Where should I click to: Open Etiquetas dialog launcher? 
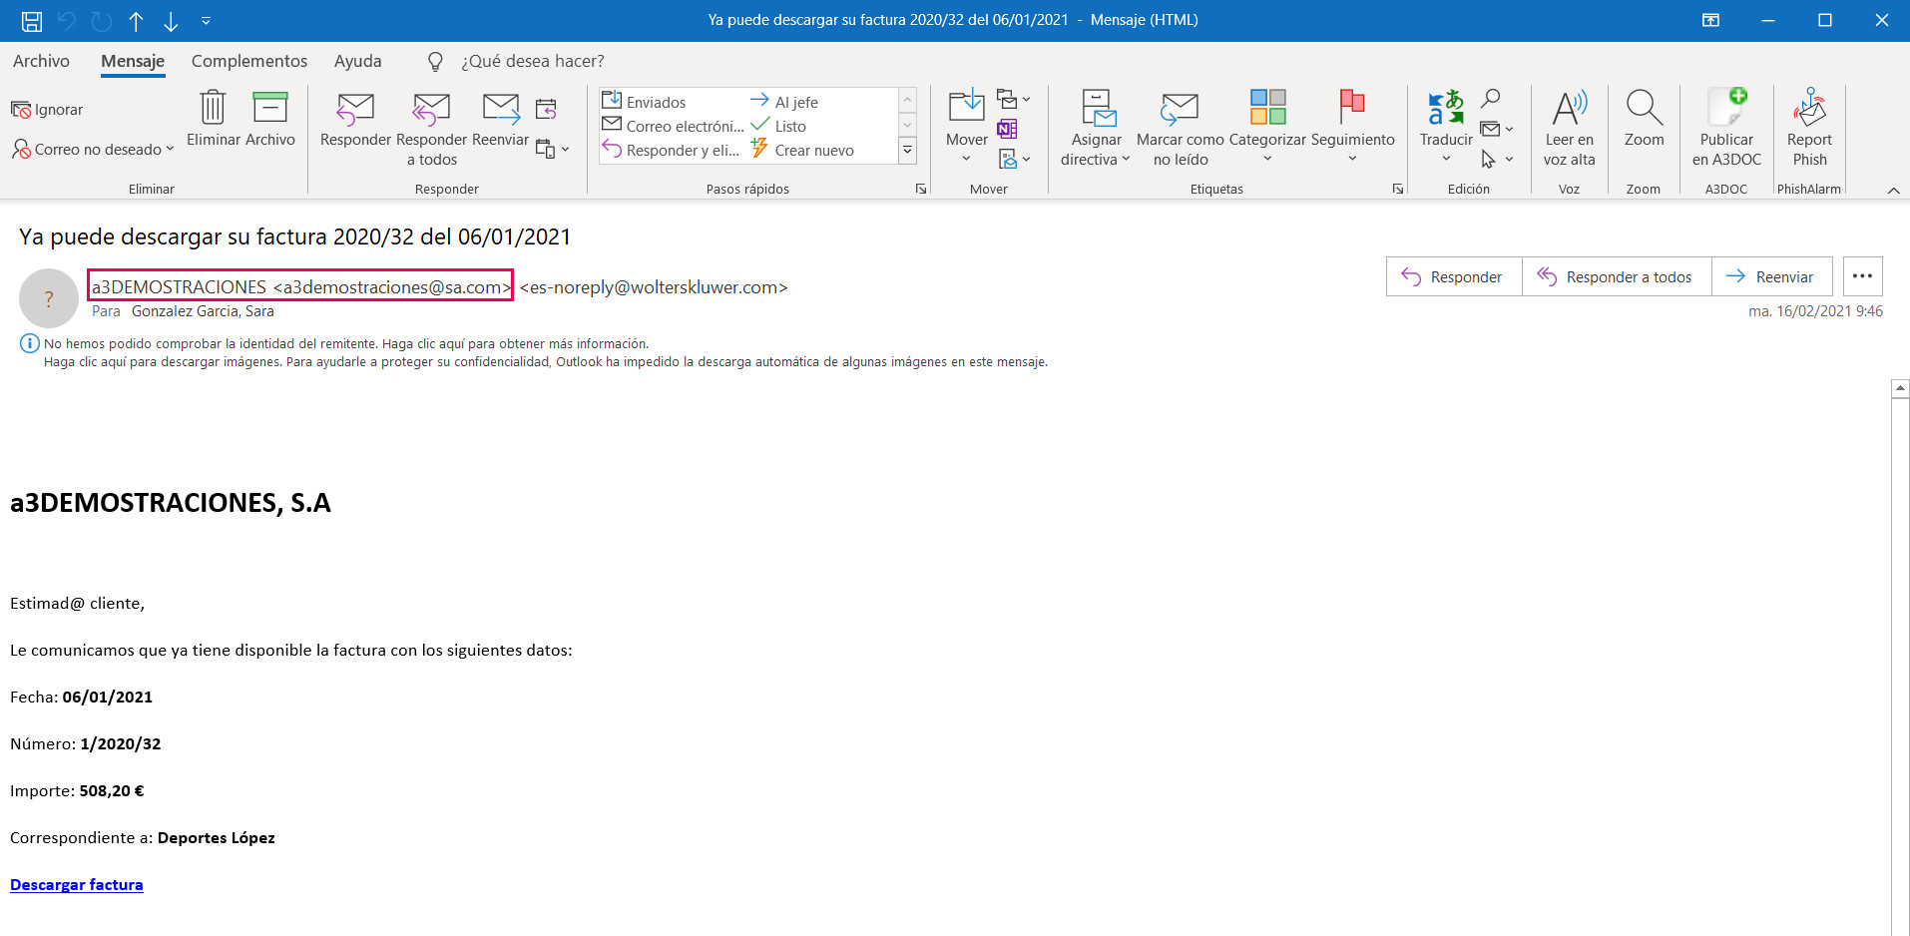[1397, 189]
